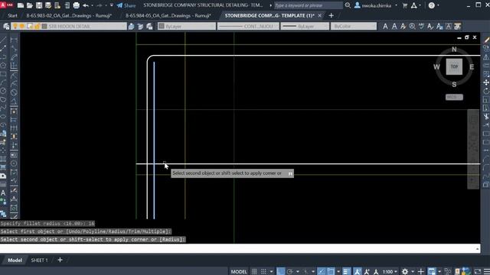This screenshot has width=490, height=275.
Task: Open the STR HIDDEN DETAIL layer dropdown
Action: coord(69,27)
